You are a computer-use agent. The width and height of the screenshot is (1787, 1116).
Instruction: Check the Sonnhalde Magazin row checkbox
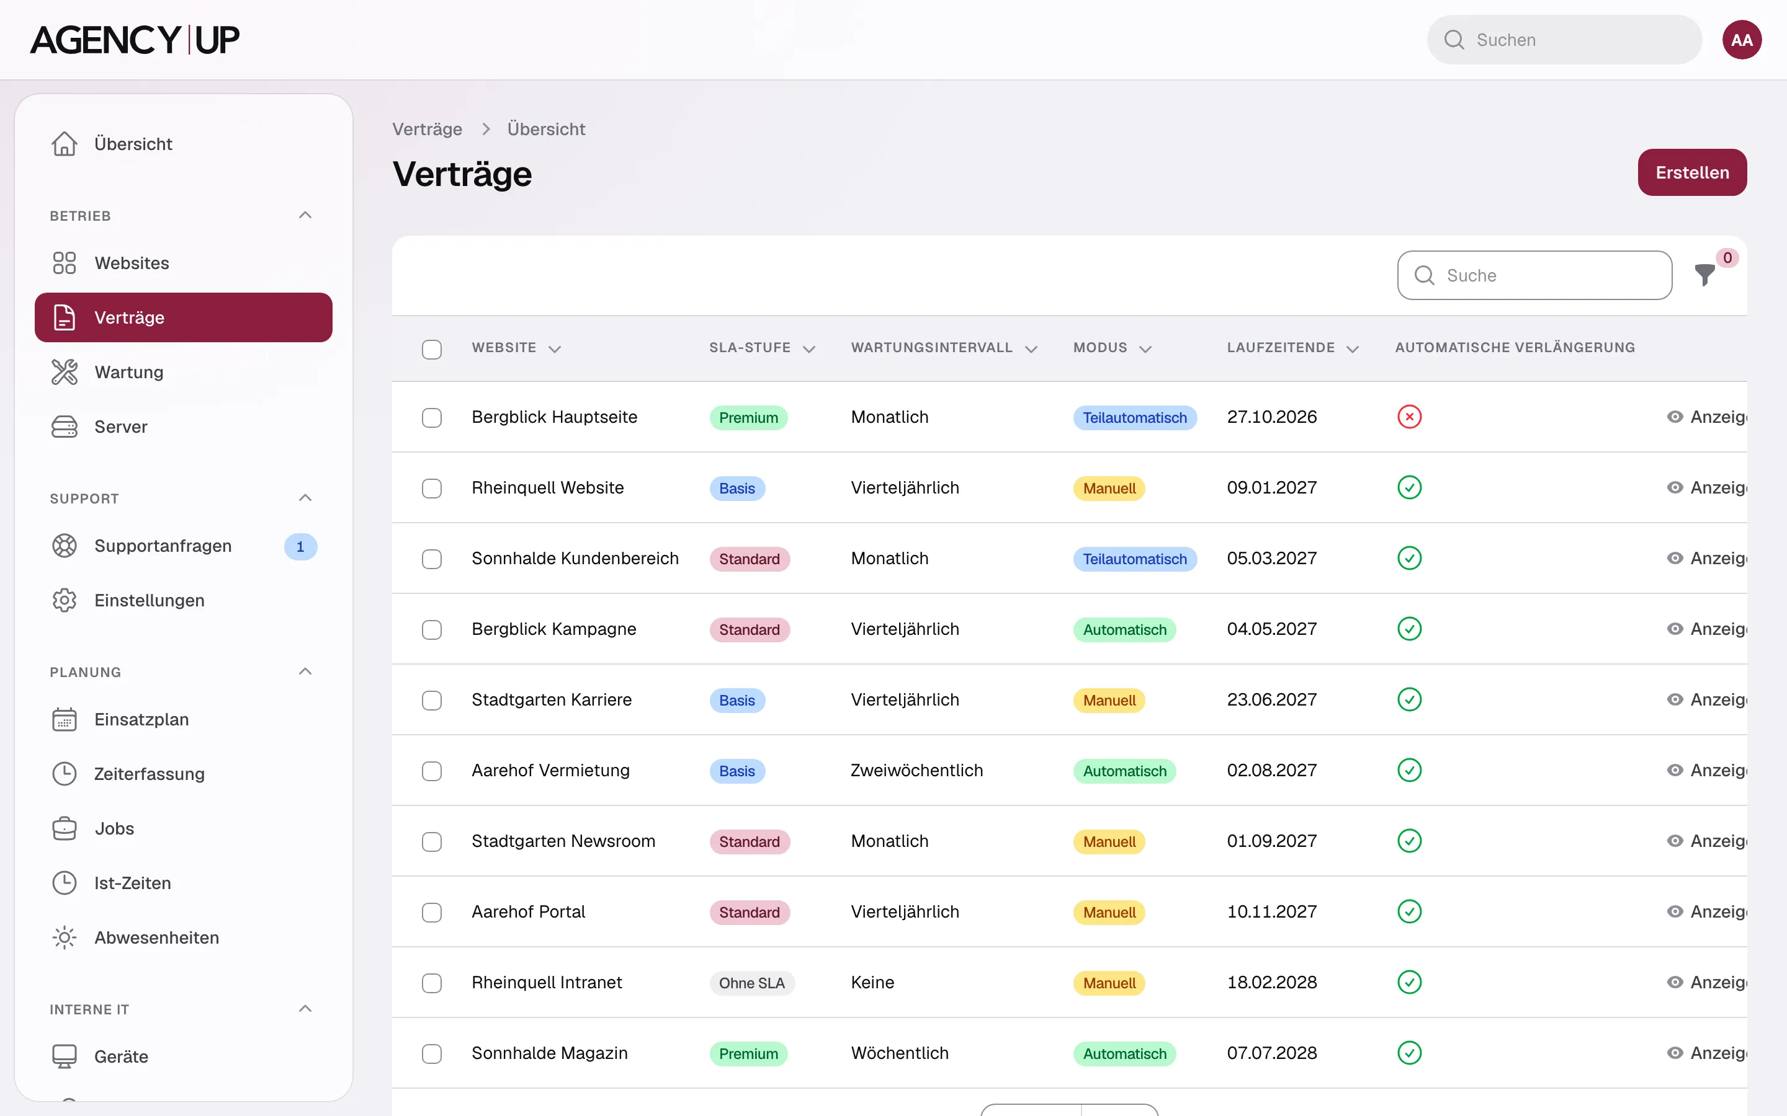(x=432, y=1053)
